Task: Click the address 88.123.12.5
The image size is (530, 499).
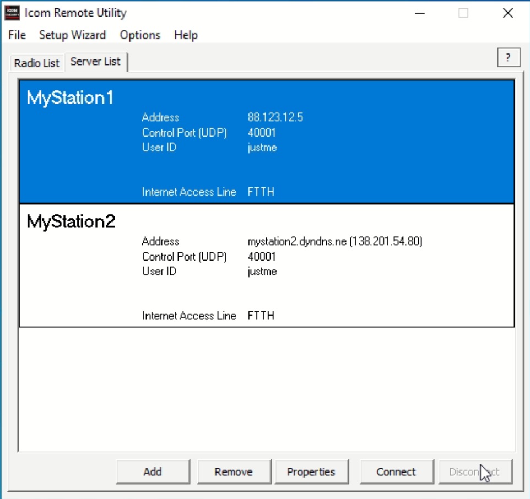Action: [x=275, y=117]
